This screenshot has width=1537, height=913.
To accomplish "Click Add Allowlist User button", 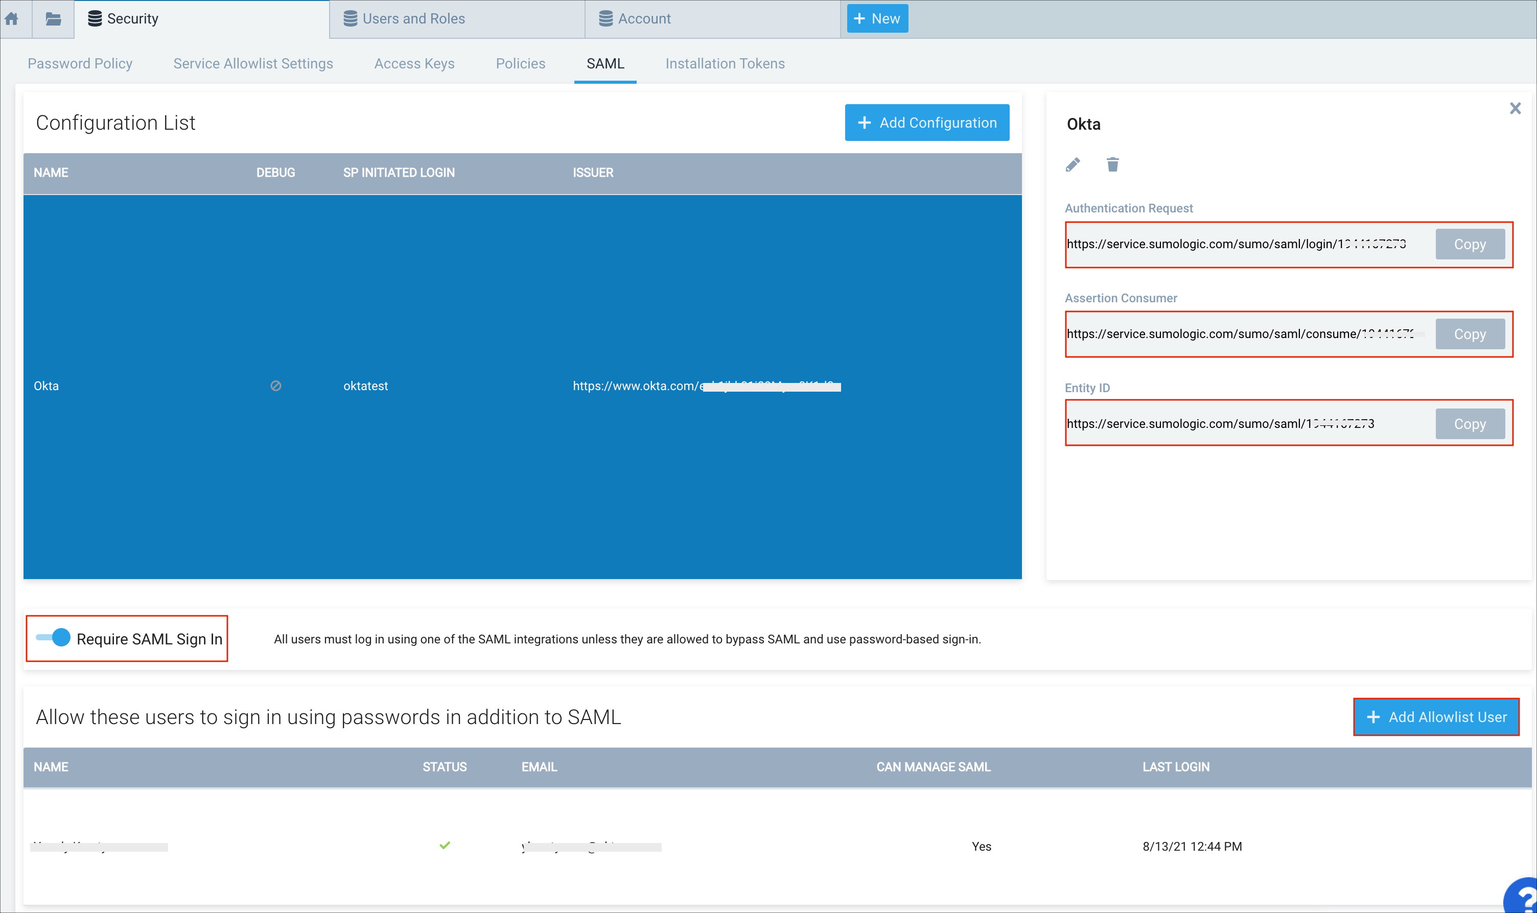I will click(x=1435, y=717).
